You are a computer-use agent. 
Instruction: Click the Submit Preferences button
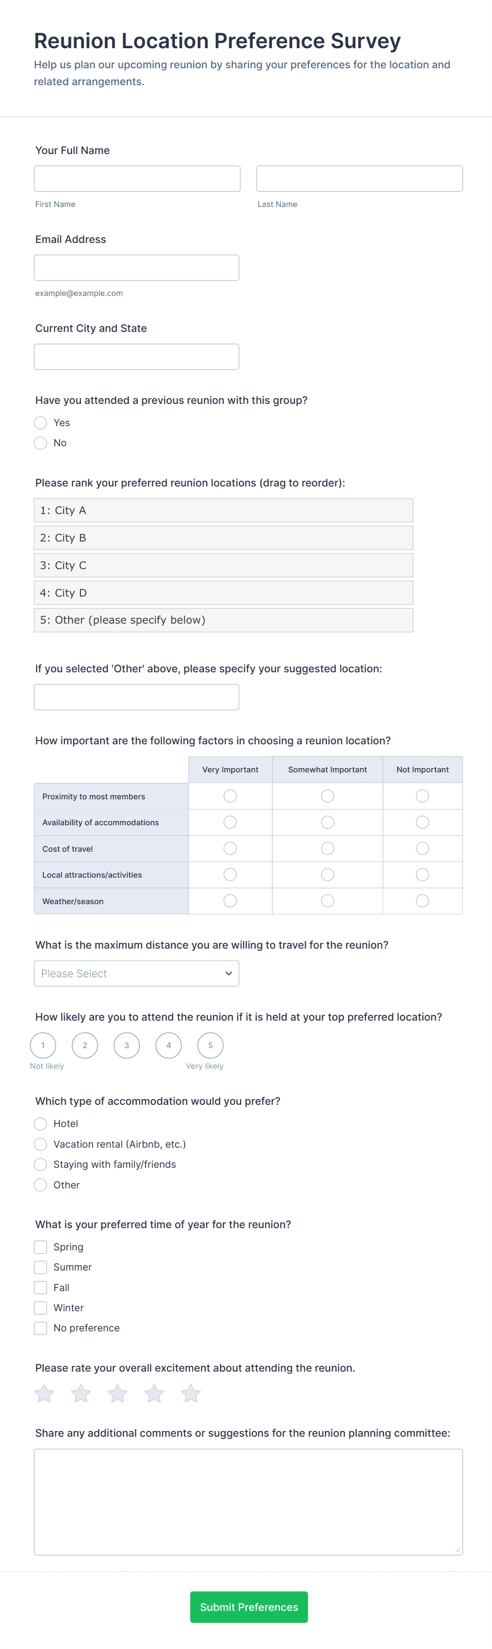(248, 1607)
